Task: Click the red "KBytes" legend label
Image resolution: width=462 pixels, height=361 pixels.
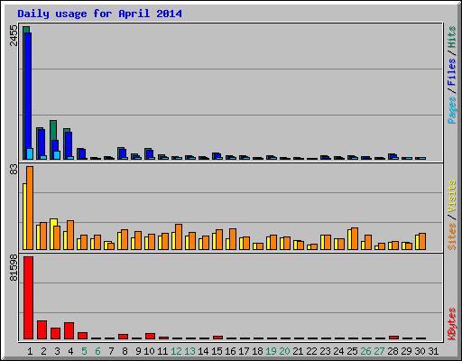Action: 451,324
